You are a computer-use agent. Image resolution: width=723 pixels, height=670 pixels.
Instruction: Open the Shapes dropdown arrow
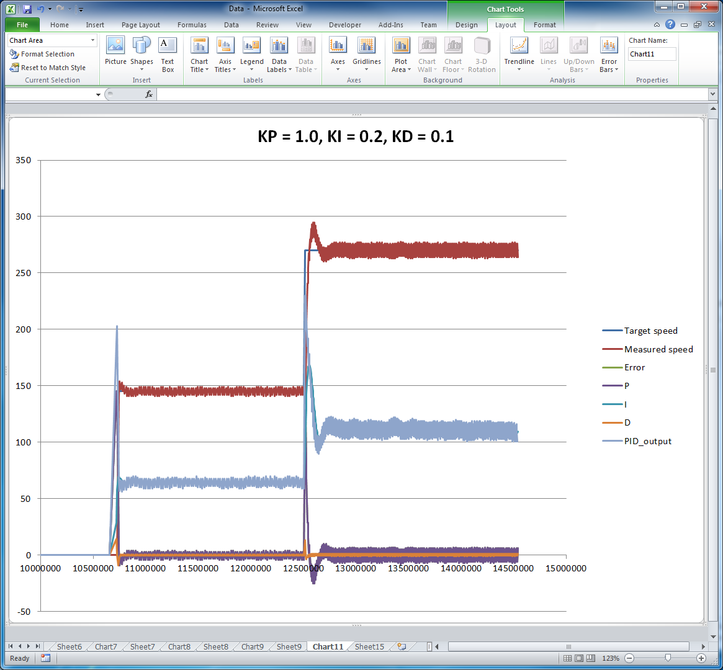(x=141, y=69)
